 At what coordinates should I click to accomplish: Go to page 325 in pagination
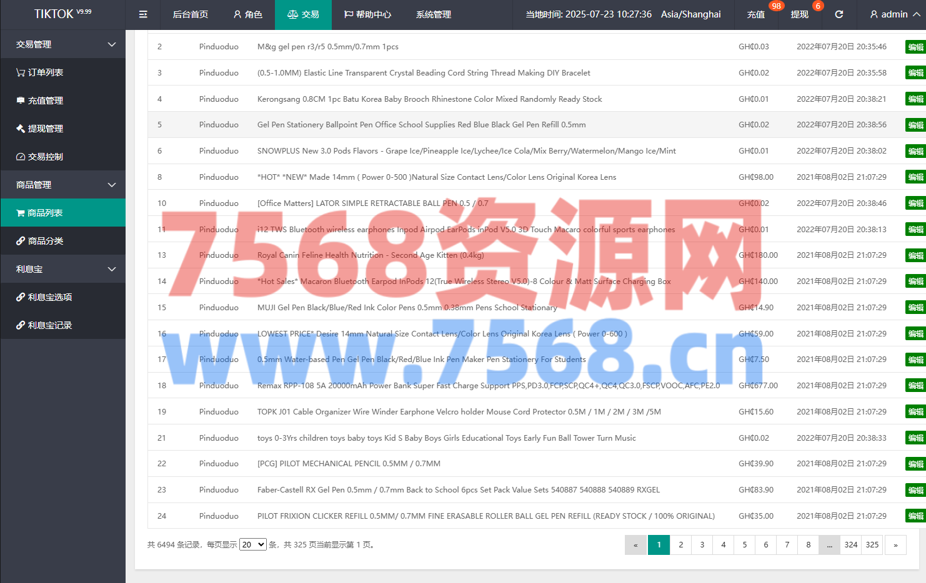872,545
